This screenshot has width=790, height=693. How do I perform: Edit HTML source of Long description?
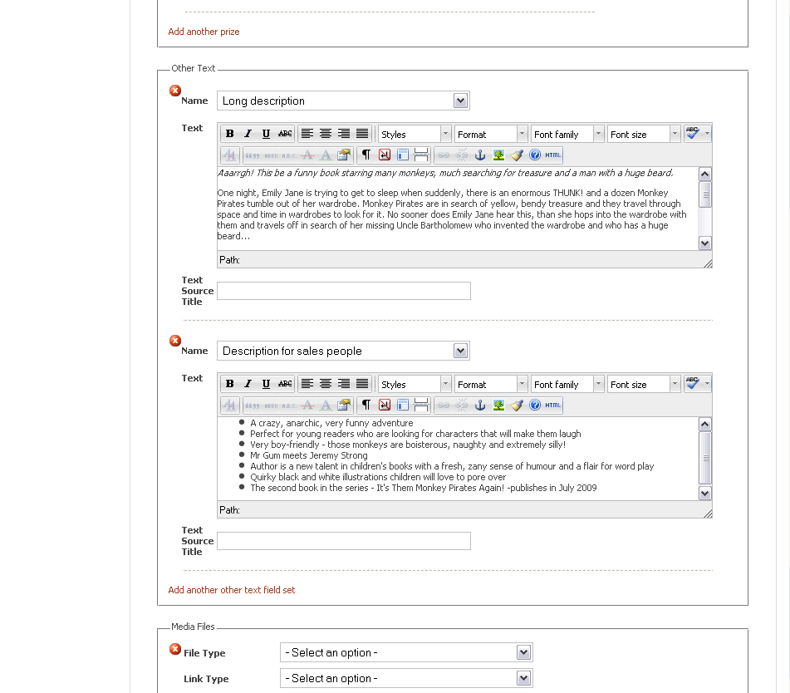[x=552, y=155]
